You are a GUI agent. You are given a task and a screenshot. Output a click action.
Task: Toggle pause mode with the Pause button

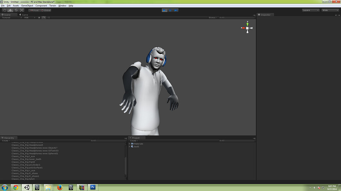(170, 10)
